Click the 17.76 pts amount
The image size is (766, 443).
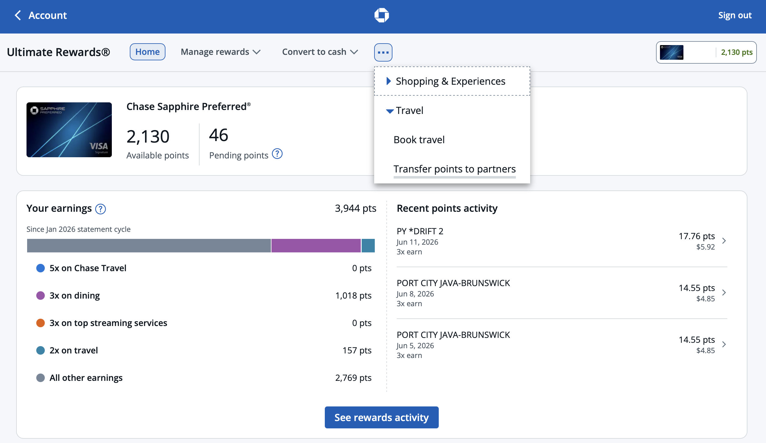[697, 236]
